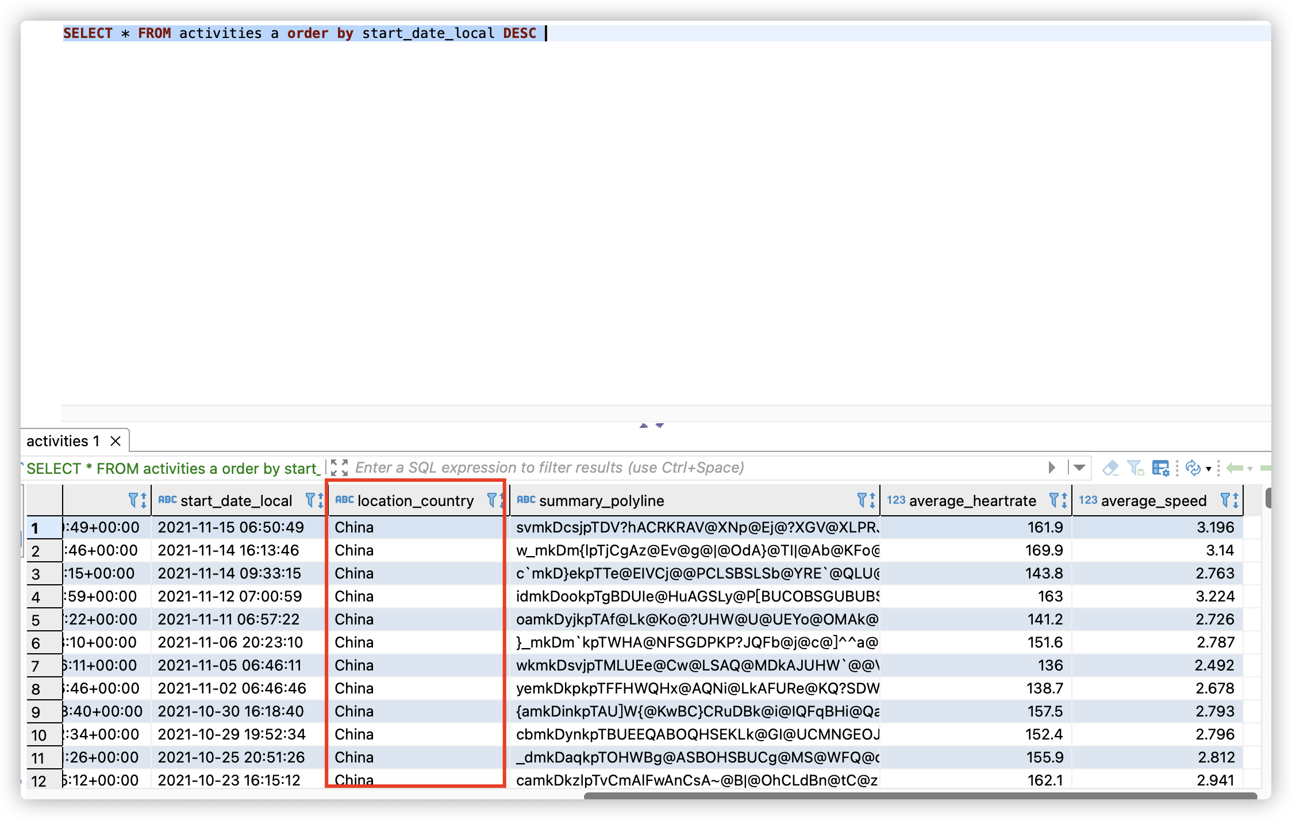Apply the filter with the play arrow

click(x=1052, y=468)
